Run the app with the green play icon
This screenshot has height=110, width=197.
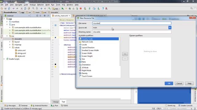click(x=63, y=9)
